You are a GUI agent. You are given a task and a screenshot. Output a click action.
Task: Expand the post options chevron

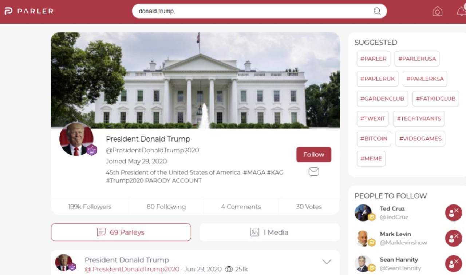tap(327, 262)
